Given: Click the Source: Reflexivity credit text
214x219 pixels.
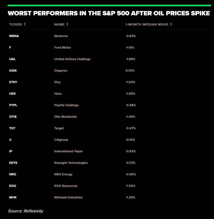Looking at the screenshot, I should pyautogui.click(x=26, y=211).
